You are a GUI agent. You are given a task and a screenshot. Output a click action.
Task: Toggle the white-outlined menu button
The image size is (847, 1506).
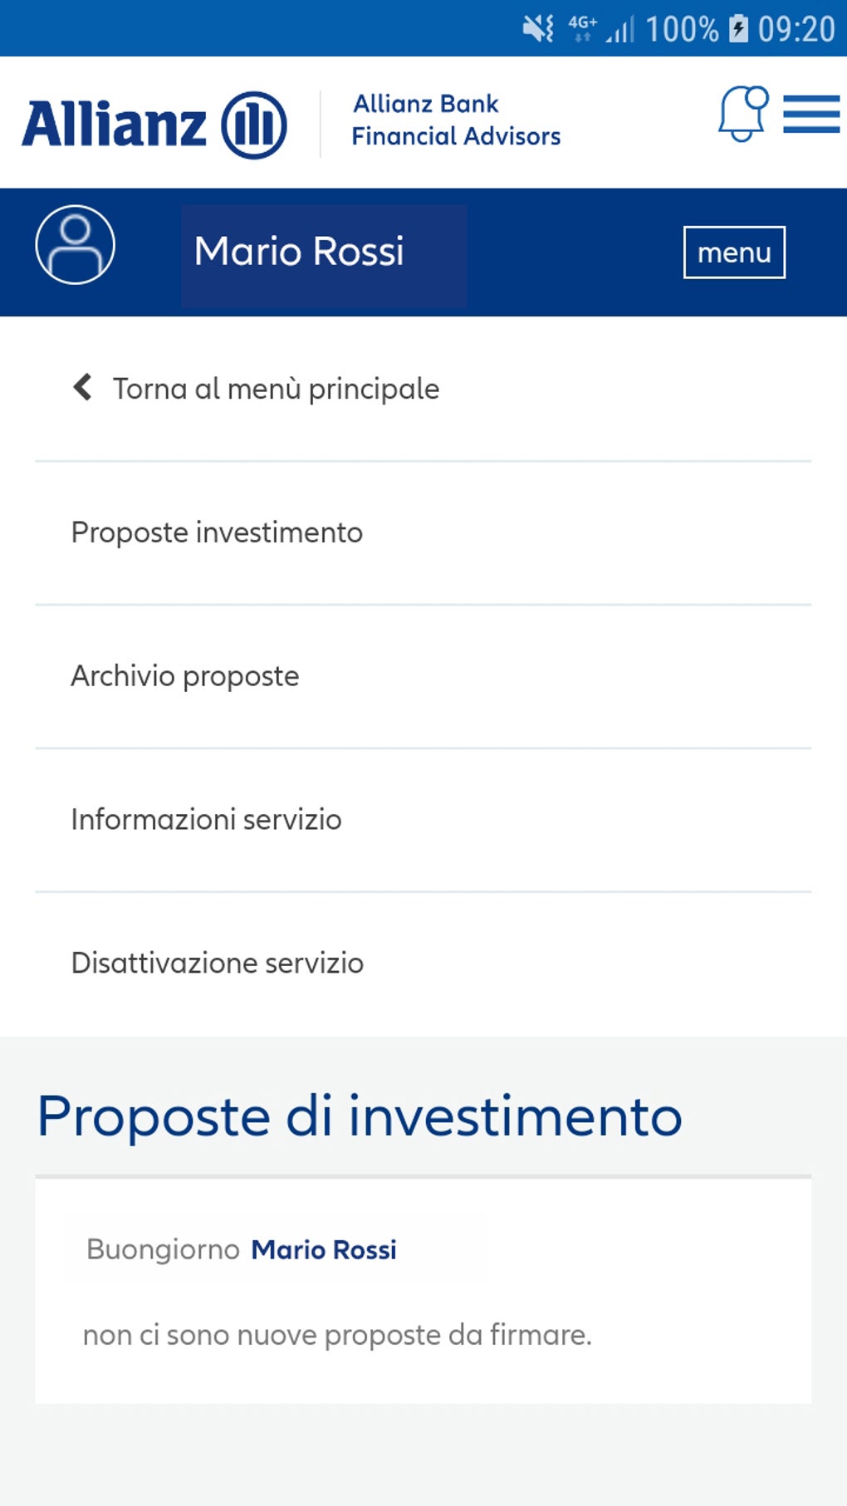click(x=734, y=252)
